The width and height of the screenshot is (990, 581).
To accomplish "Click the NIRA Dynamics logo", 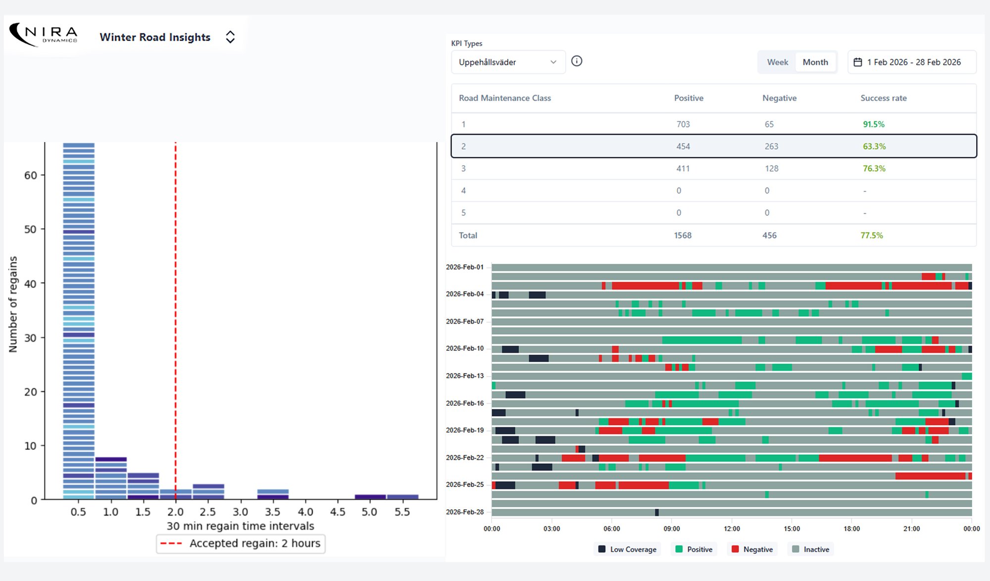I will [x=44, y=35].
